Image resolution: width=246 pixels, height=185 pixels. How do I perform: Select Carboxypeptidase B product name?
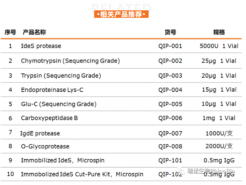tap(49, 118)
